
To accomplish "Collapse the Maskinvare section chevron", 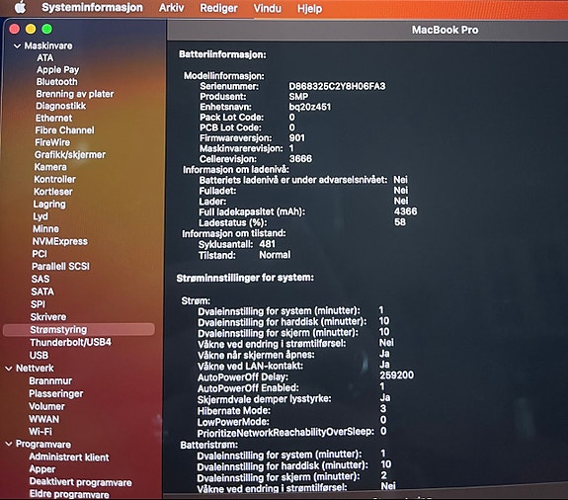I will tap(17, 46).
